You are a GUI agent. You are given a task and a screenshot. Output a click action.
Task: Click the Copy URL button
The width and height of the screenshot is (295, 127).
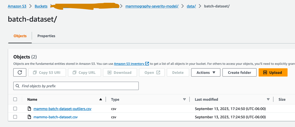coord(84,72)
